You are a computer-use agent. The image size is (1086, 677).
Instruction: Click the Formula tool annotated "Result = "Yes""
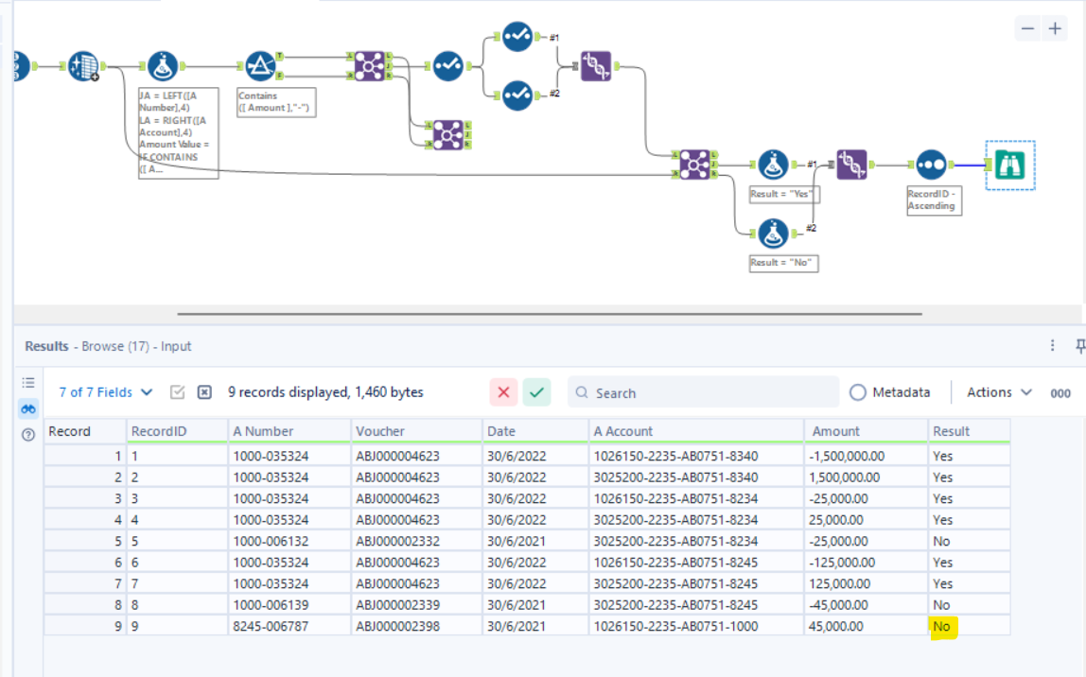(x=776, y=163)
